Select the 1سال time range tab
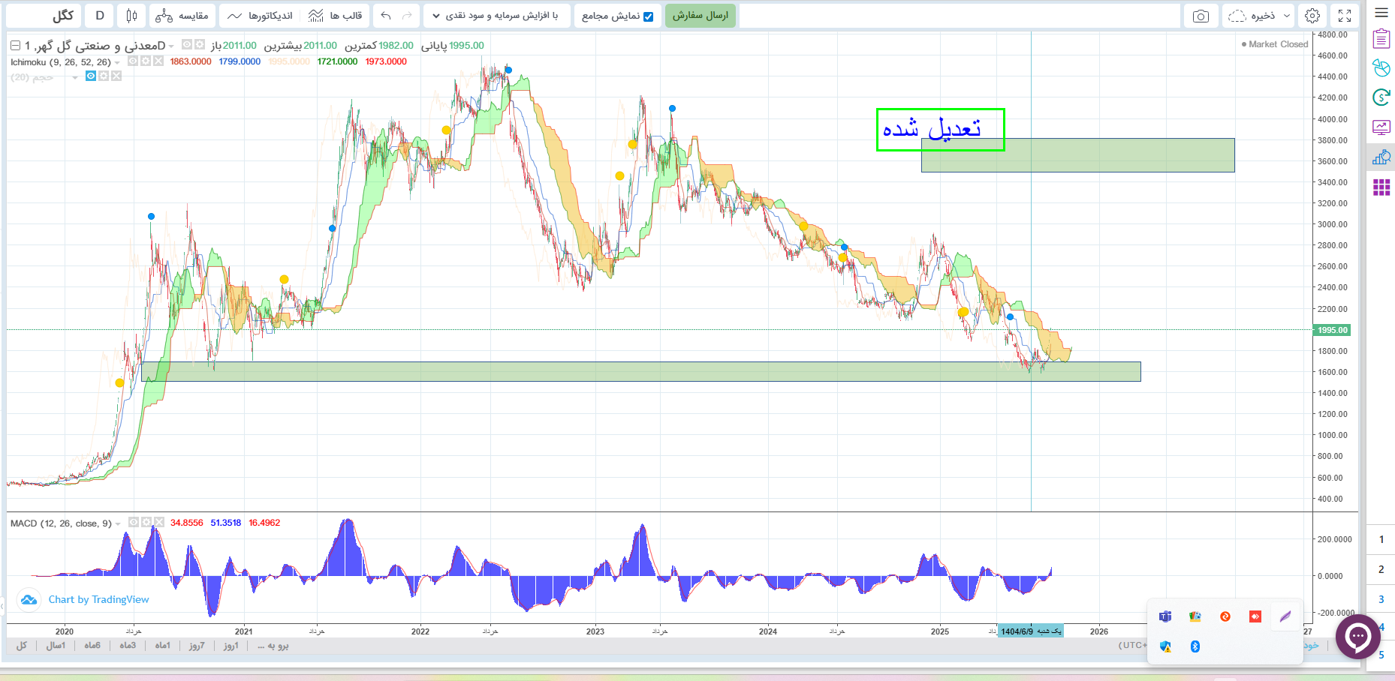This screenshot has height=681, width=1395. (x=56, y=646)
